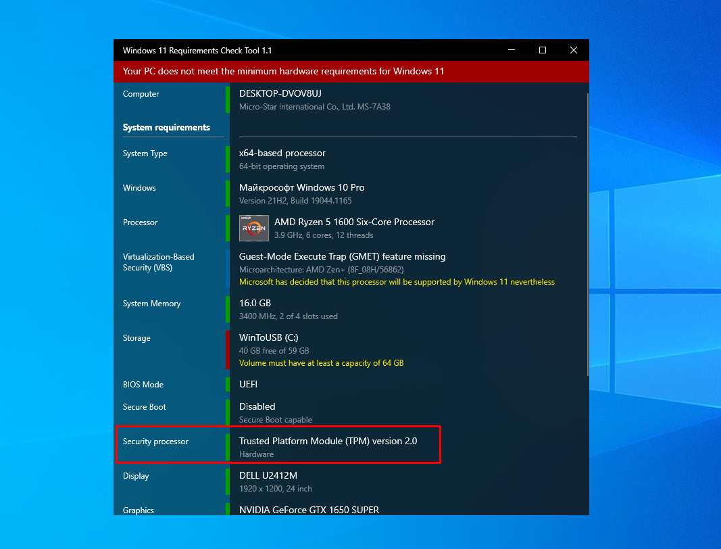
Task: Click the red status bar beside Storage
Action: click(228, 350)
